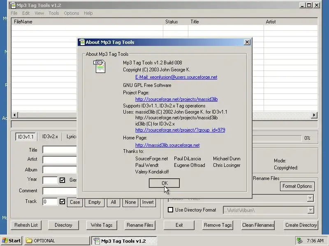The height and width of the screenshot is (246, 329).
Task: Click the Track number input field
Action: 50,202
